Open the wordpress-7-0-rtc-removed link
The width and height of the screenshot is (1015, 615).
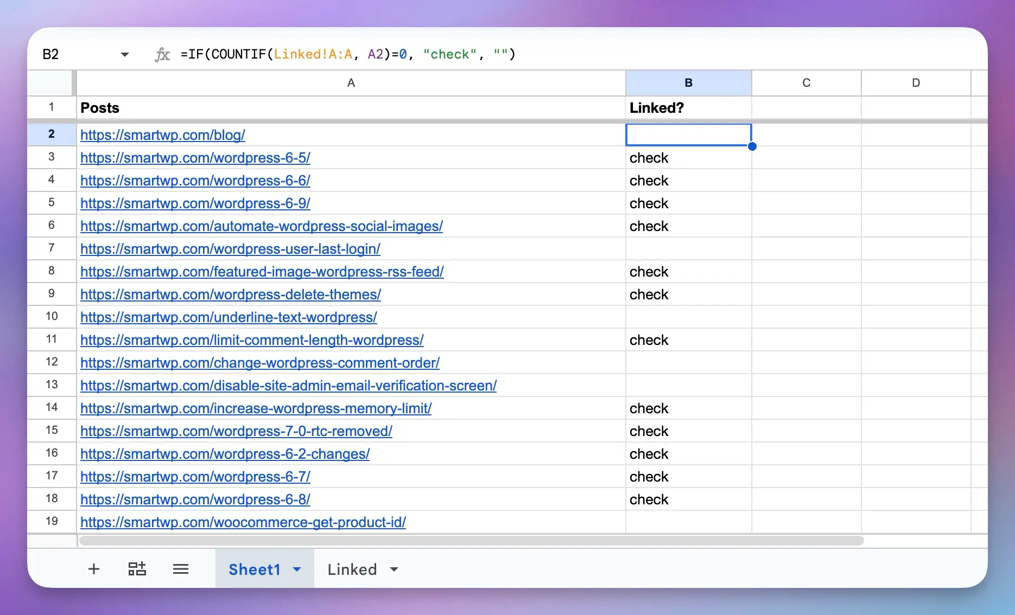pyautogui.click(x=236, y=431)
